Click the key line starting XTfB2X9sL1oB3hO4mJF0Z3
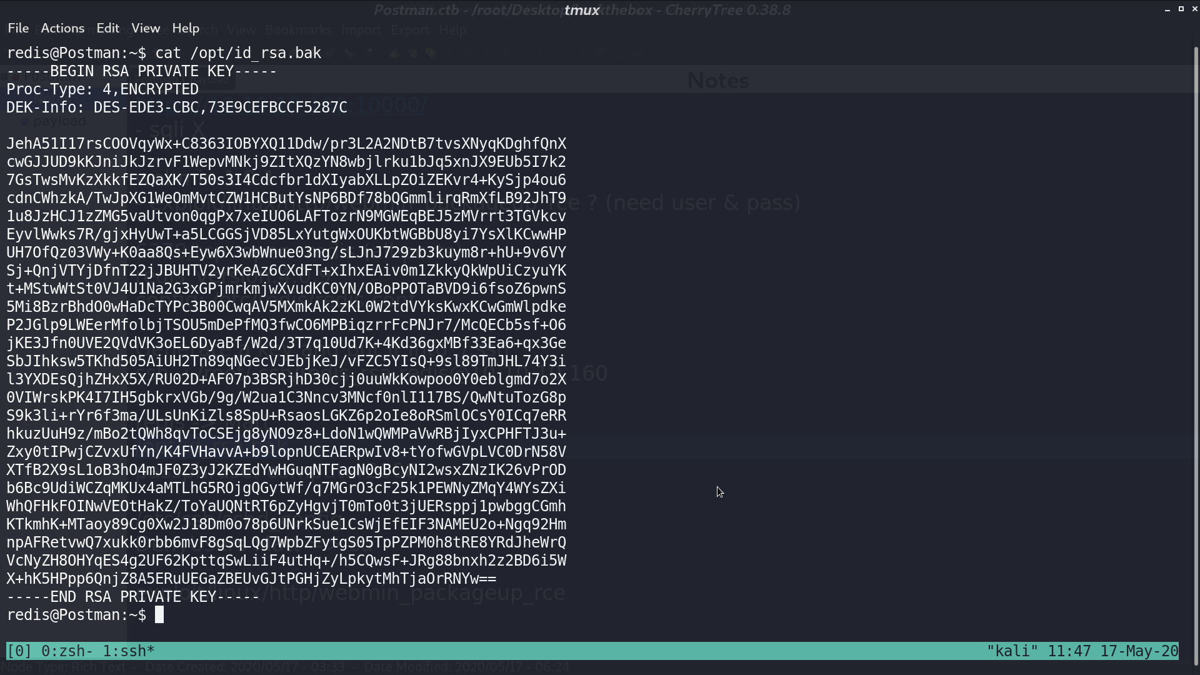The height and width of the screenshot is (675, 1200). pos(286,470)
